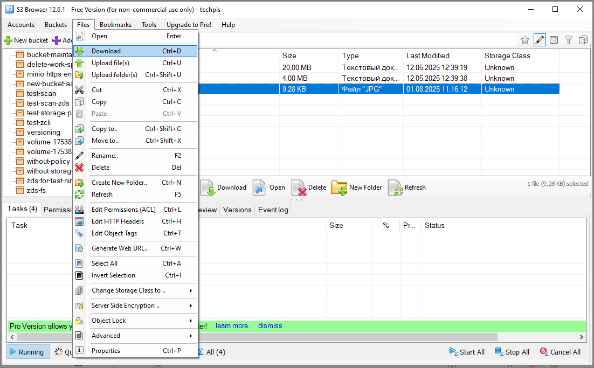This screenshot has height=368, width=594.
Task: Click the All (4) filter button
Action: [x=211, y=352]
